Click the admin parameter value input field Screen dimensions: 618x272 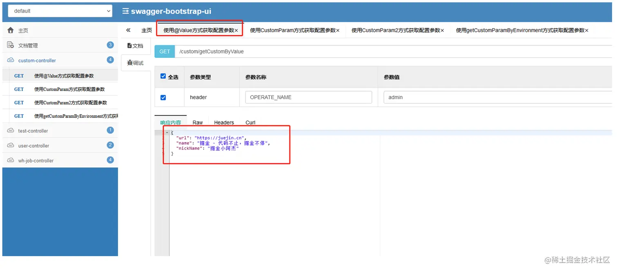450,97
